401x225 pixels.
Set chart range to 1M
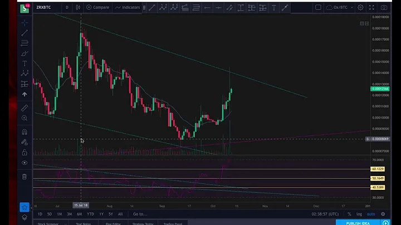60,214
